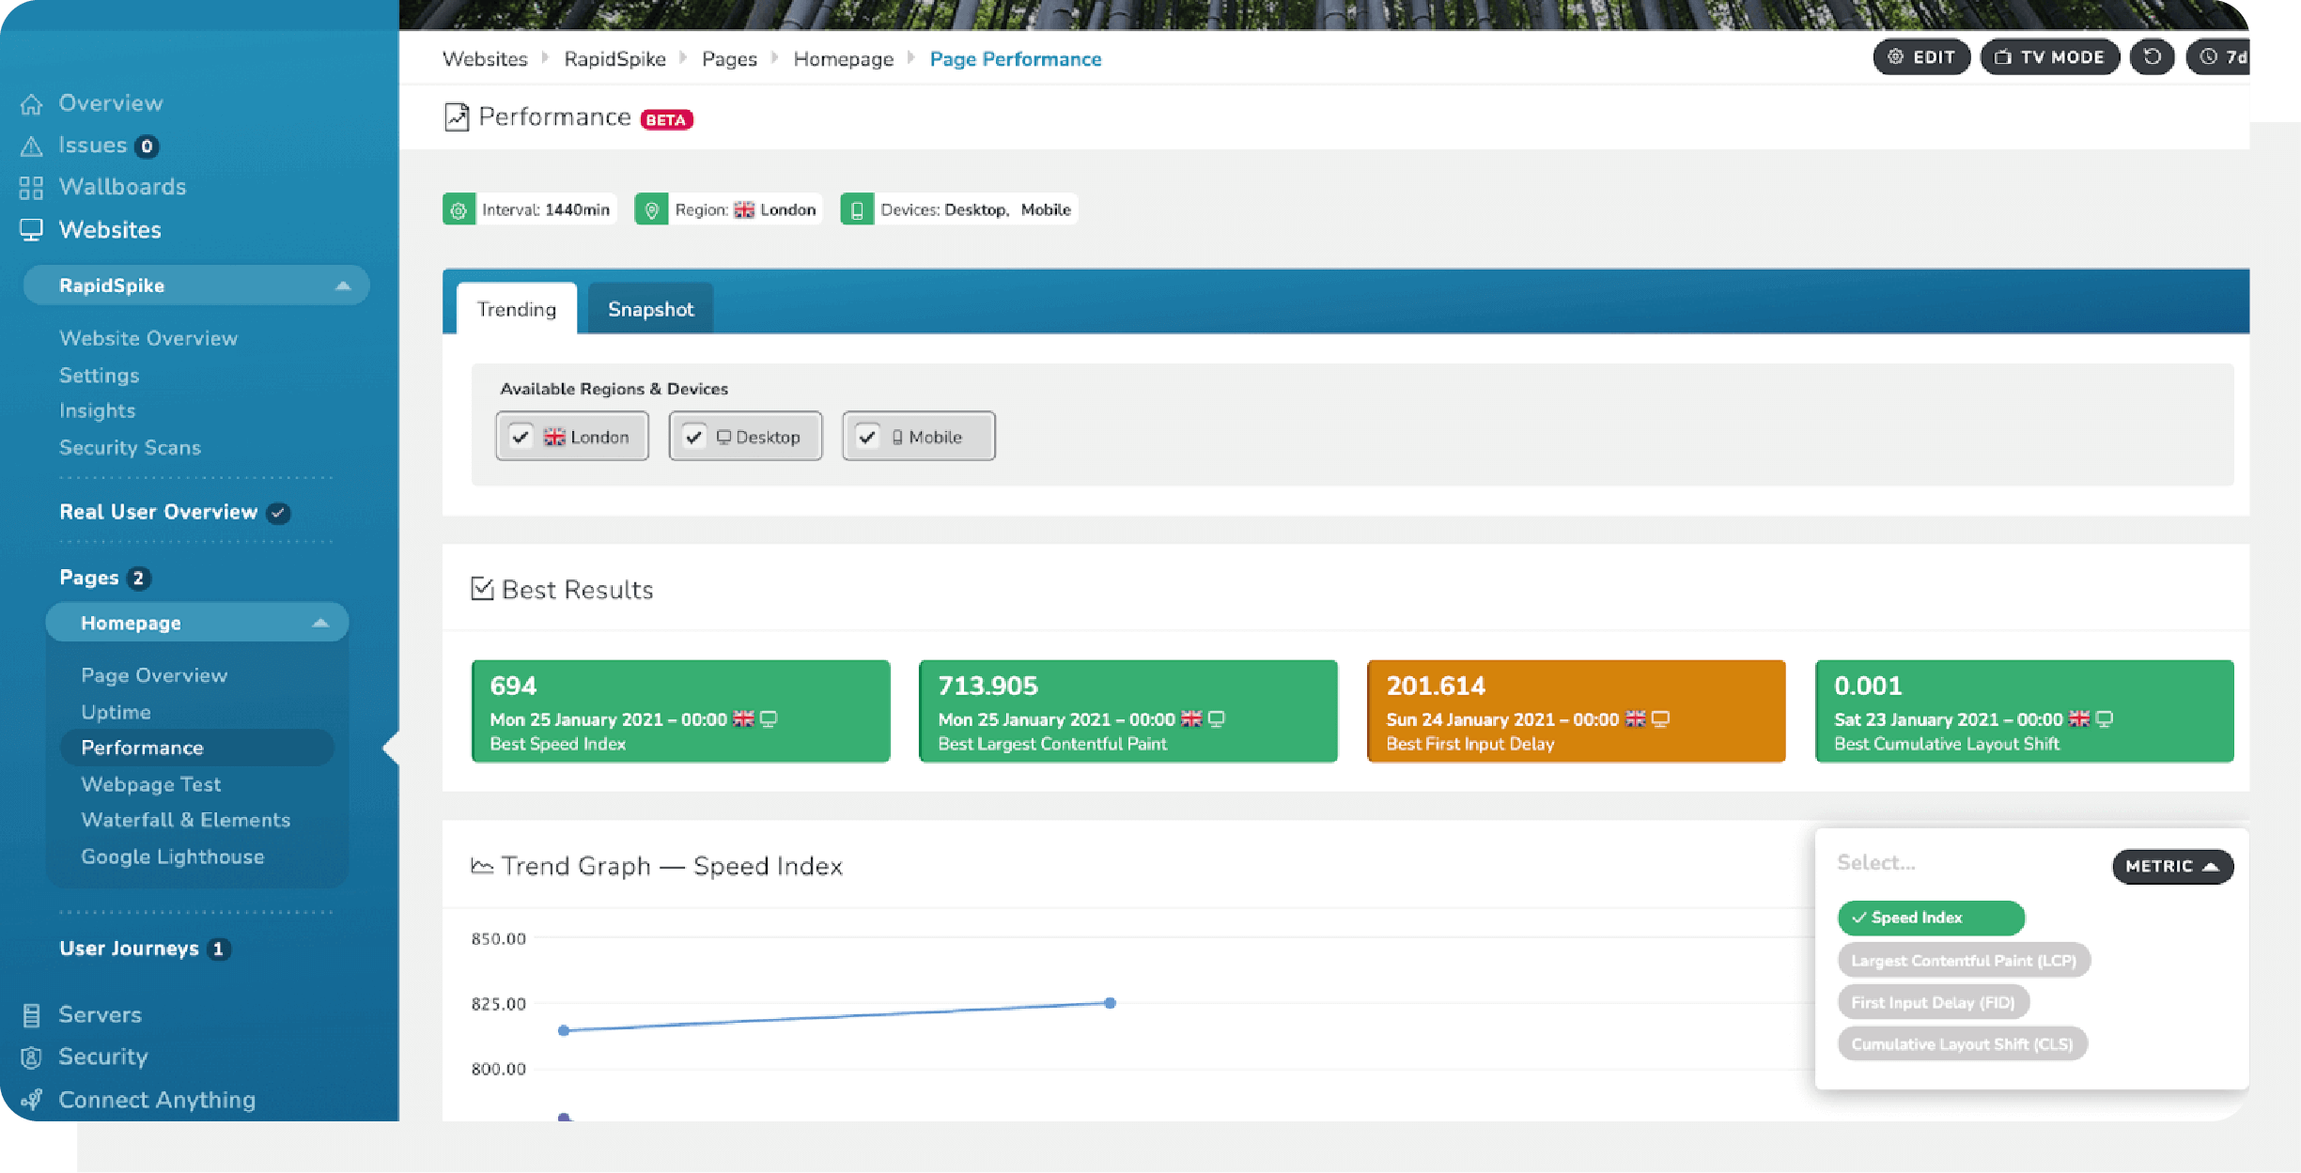The image size is (2301, 1173).
Task: Select Performance in sidebar
Action: point(196,748)
